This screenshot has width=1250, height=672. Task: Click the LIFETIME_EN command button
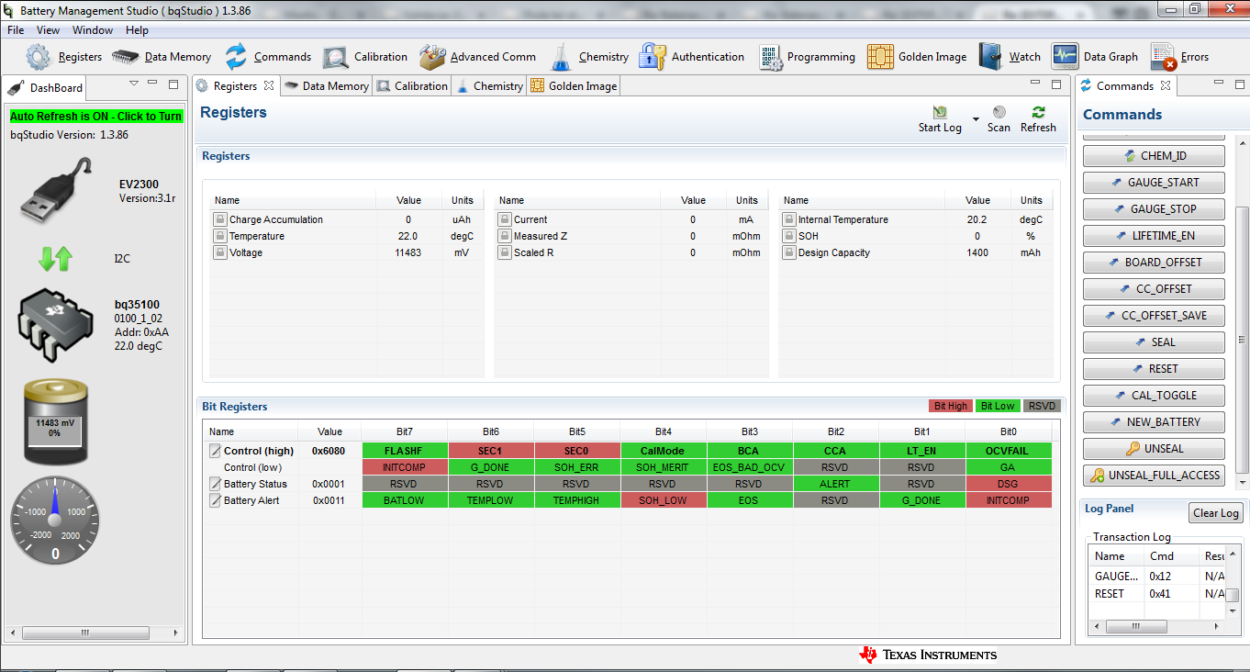pos(1154,236)
